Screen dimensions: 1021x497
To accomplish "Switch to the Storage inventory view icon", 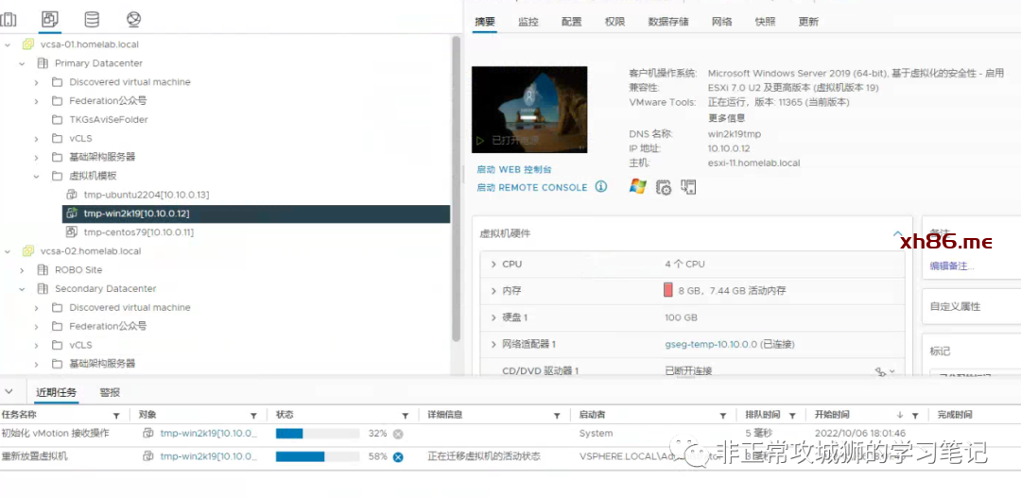I will pos(92,19).
